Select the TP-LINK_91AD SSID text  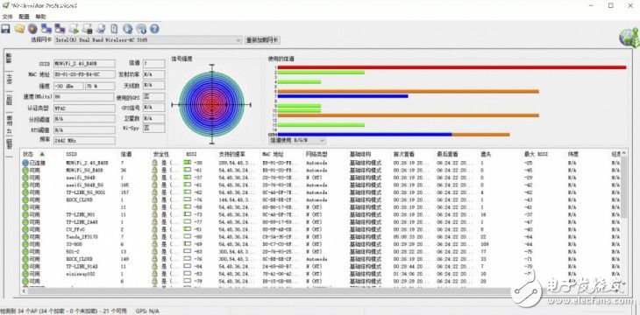[82, 266]
